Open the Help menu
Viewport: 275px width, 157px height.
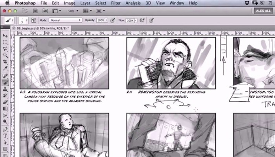click(193, 3)
